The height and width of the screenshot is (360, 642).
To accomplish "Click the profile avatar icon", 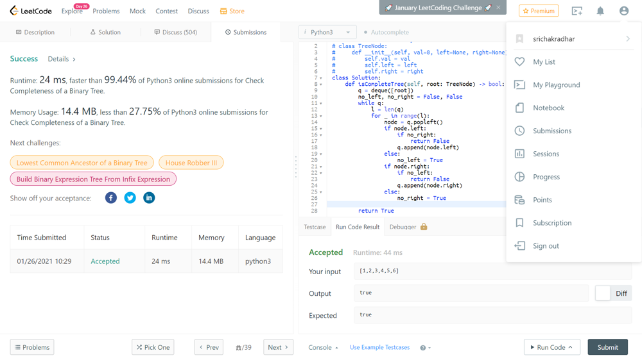I will coord(623,11).
